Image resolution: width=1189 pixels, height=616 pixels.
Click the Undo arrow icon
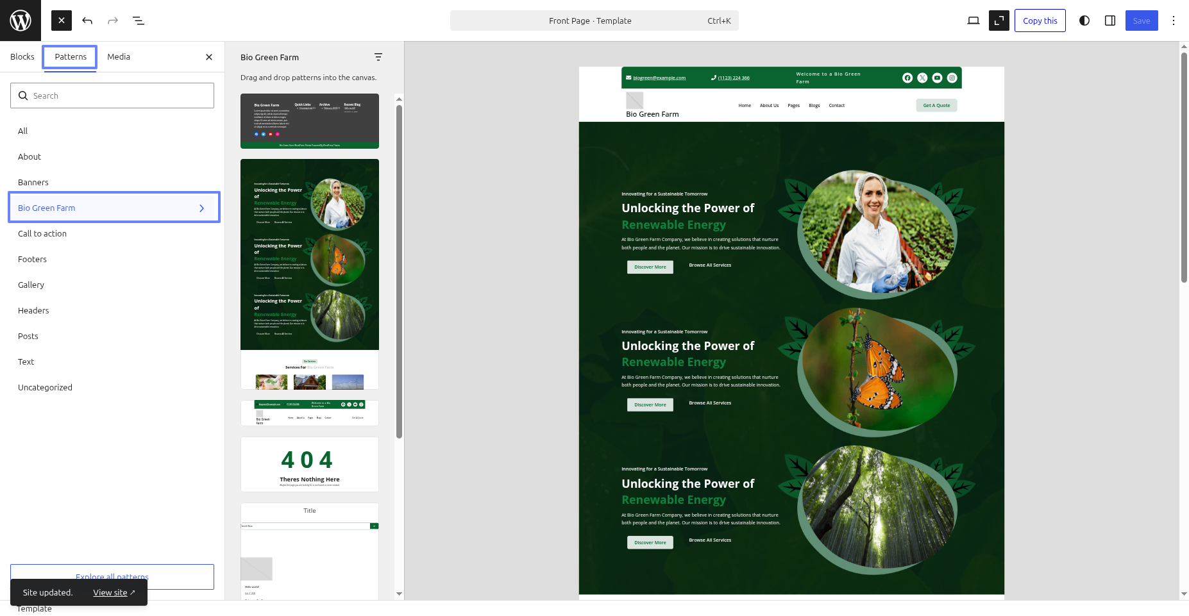(x=87, y=21)
